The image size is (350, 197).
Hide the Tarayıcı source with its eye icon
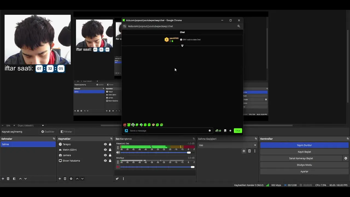pyautogui.click(x=105, y=144)
